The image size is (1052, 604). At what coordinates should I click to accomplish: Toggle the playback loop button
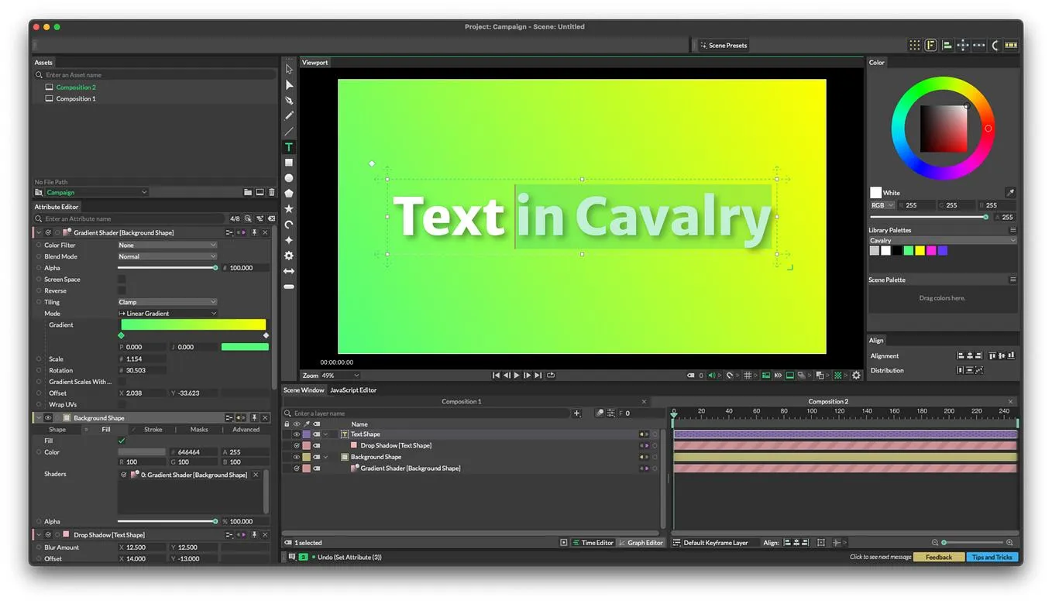tap(551, 376)
